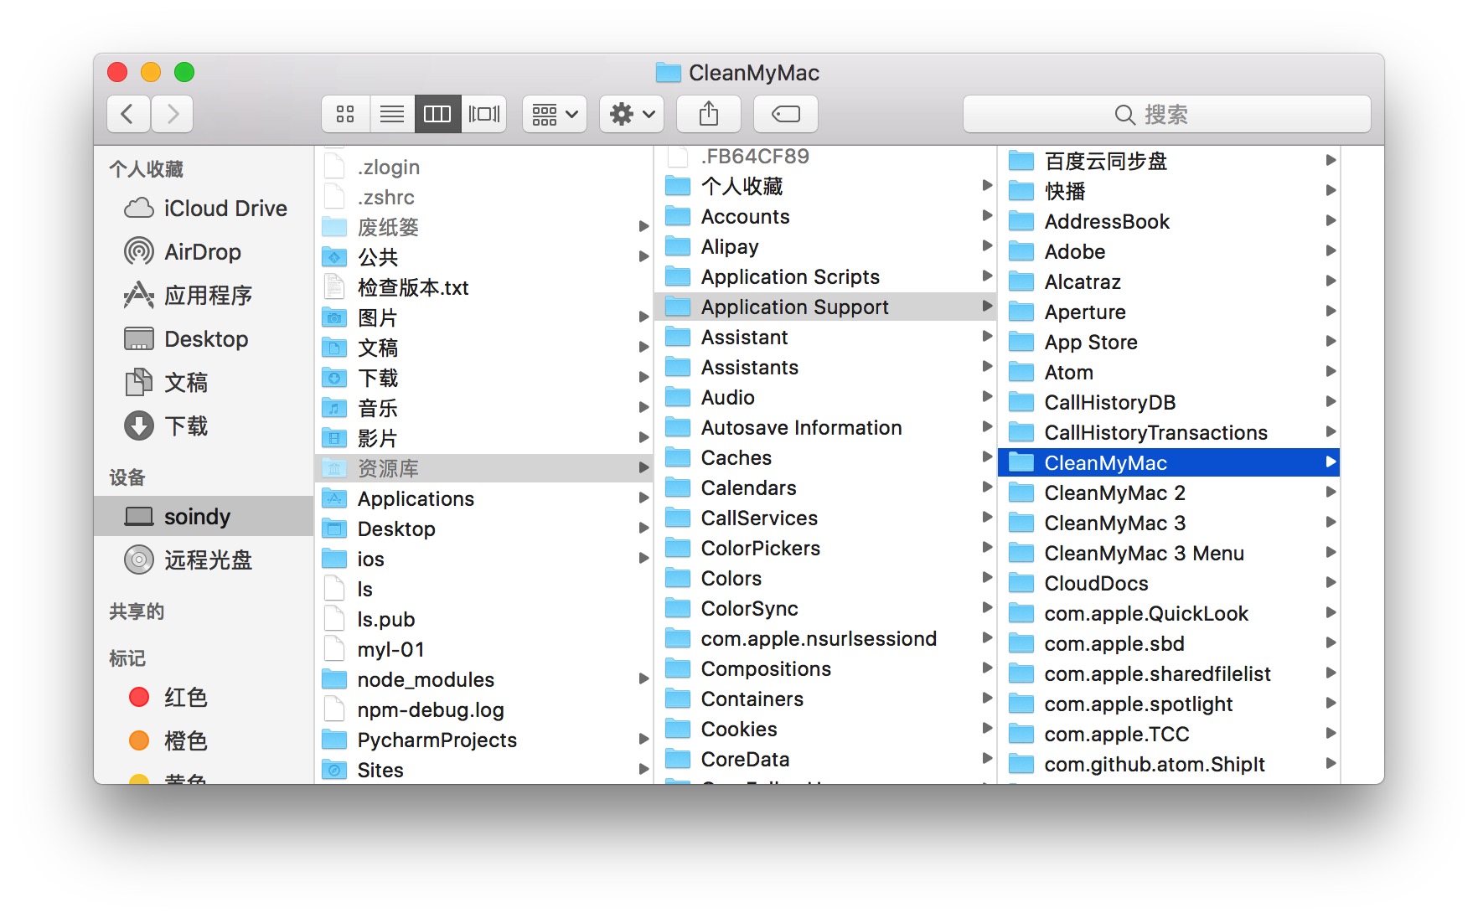Open iCloud Drive in the sidebar
Screen dimensions: 1478x918
(204, 209)
